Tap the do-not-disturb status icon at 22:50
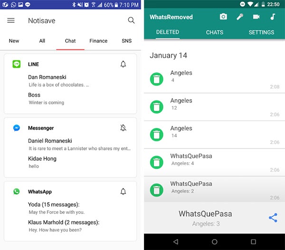285x250 pixels. tap(242, 4)
